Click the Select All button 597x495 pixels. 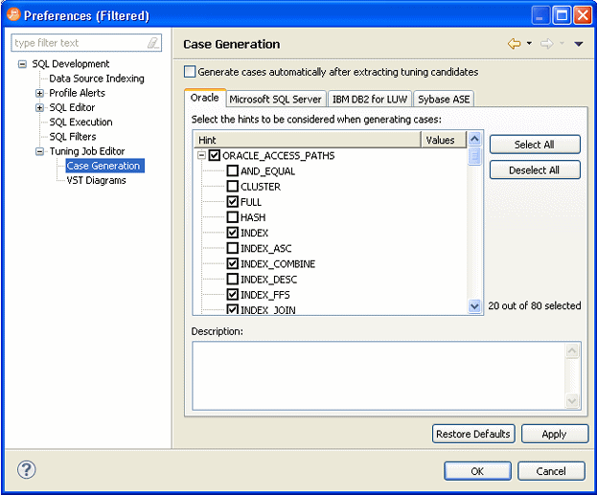tap(535, 145)
